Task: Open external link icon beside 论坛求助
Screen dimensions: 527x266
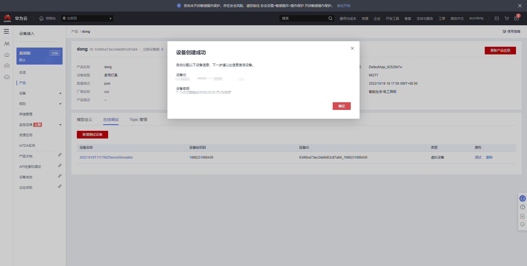Action: point(60,187)
